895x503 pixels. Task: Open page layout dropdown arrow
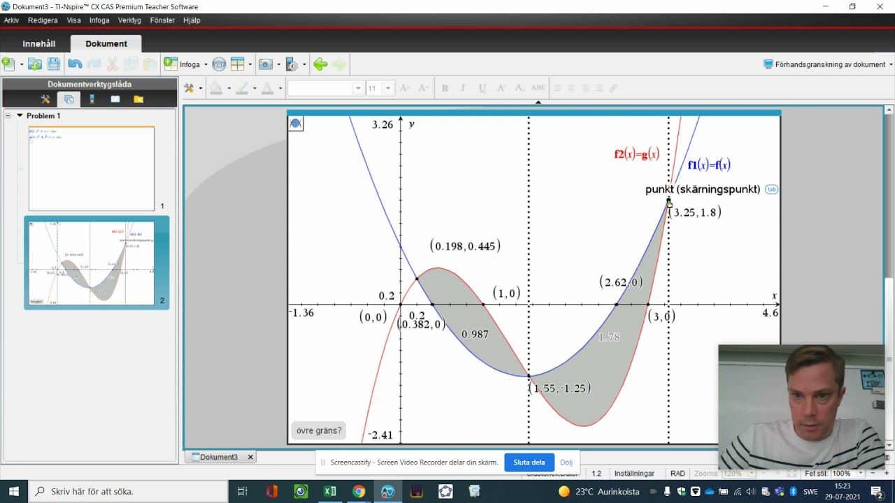[x=250, y=64]
